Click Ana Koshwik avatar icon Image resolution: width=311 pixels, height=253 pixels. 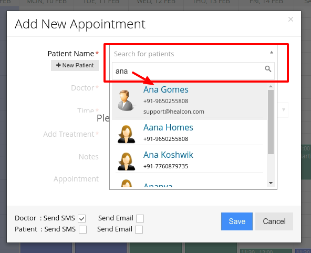(x=126, y=161)
